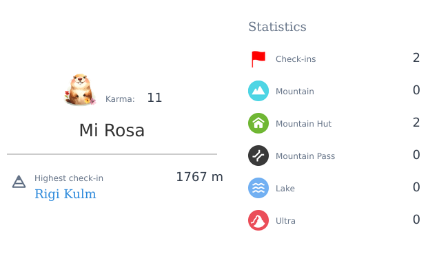Select the Lake statistic label
Viewport: 448px width, 265px height.
285,189
